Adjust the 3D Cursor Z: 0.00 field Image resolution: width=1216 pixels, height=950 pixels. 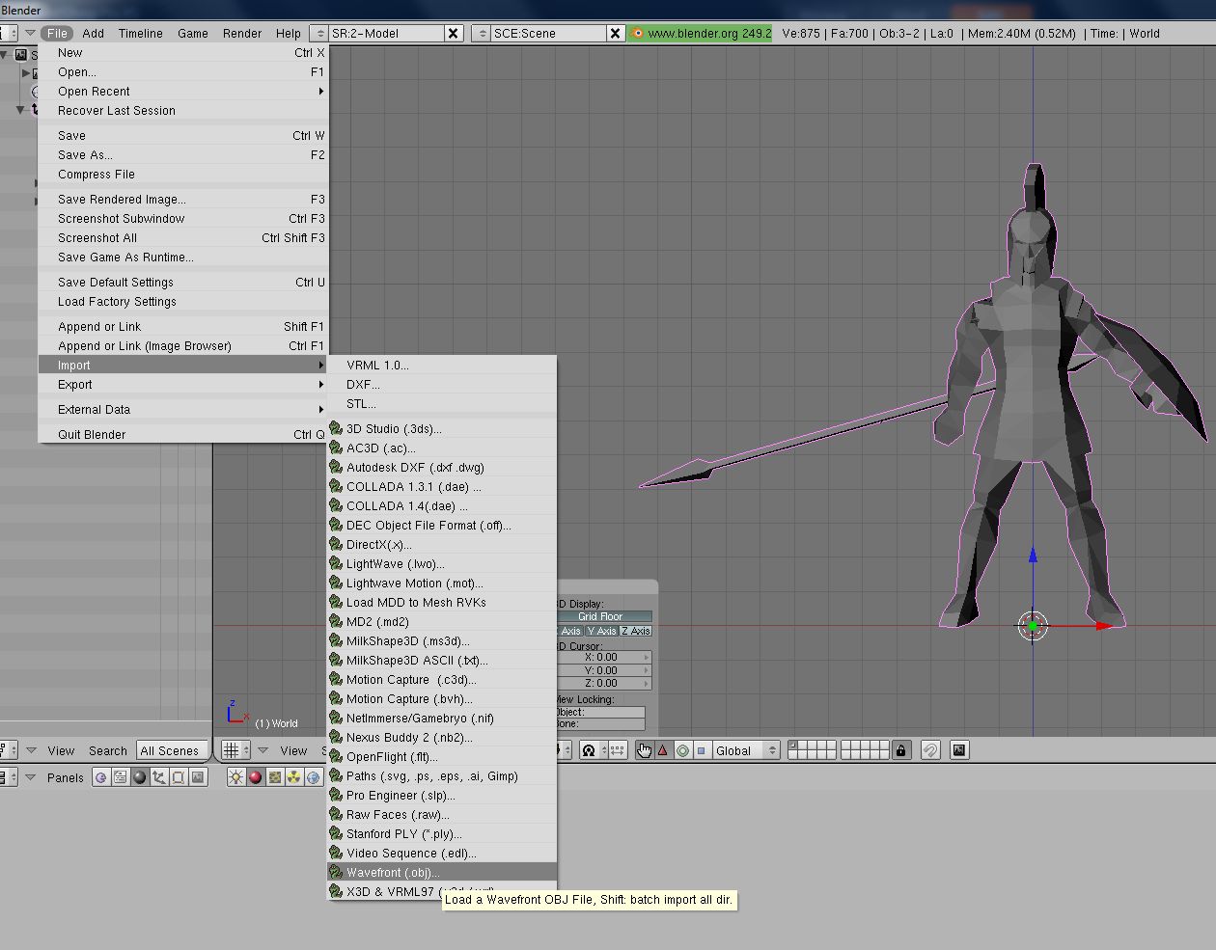(604, 683)
